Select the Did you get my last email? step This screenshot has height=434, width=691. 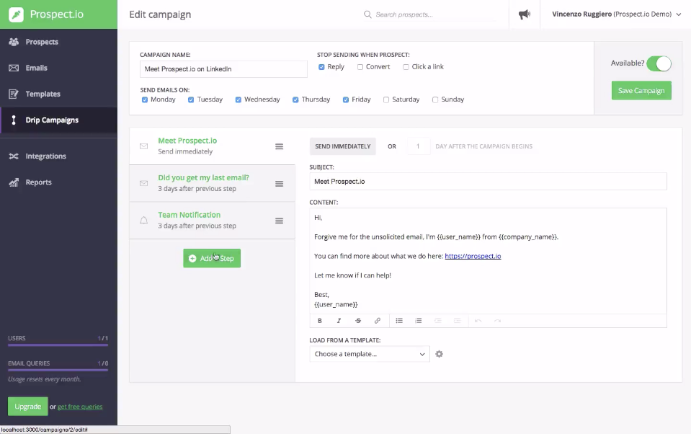(x=212, y=184)
